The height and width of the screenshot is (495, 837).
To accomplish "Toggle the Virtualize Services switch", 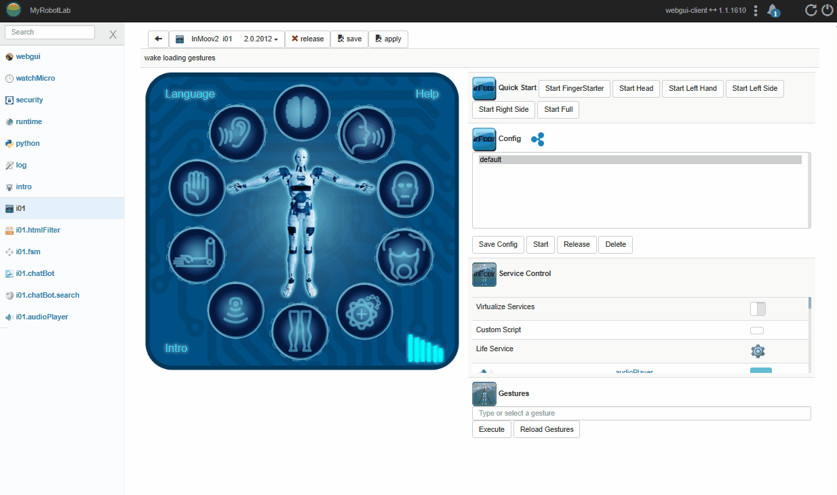I will 758,309.
